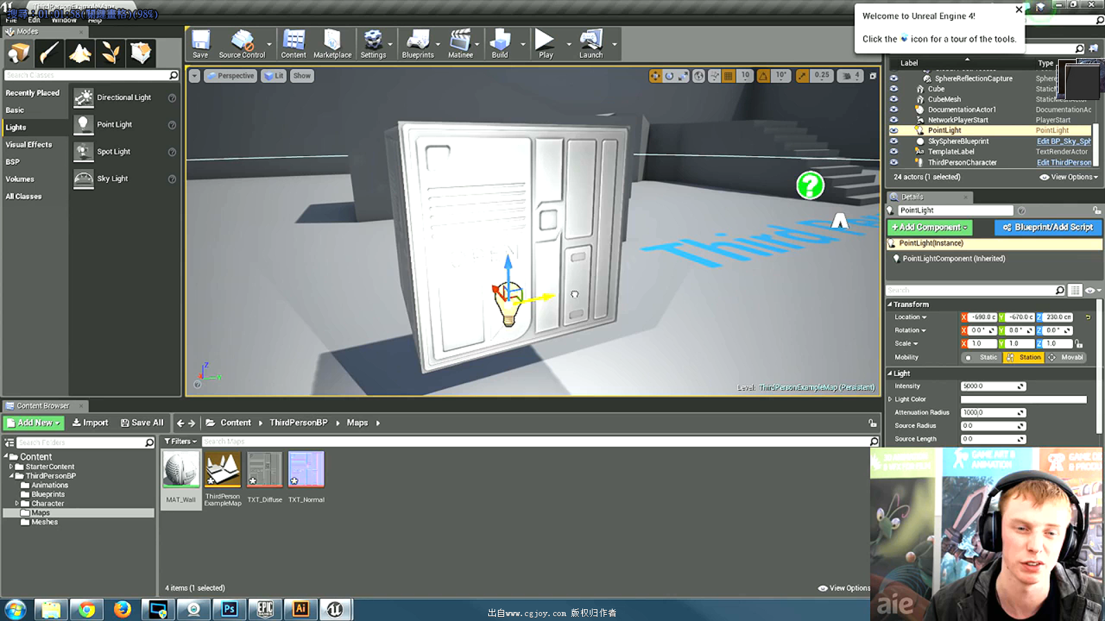This screenshot has height=621, width=1105.
Task: Toggle world/local coordinate system icon
Action: click(699, 76)
